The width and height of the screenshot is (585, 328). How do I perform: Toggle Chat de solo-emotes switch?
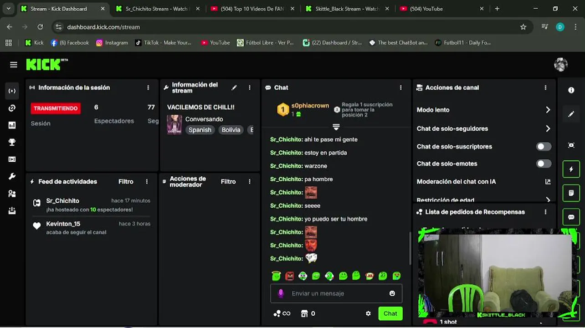click(544, 164)
